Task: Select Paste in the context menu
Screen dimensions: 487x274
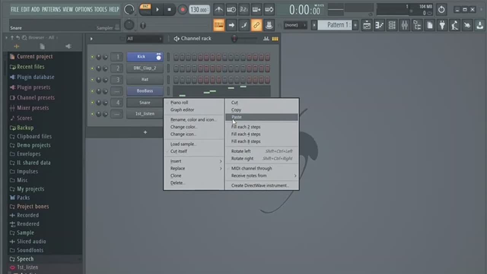Action: point(237,117)
